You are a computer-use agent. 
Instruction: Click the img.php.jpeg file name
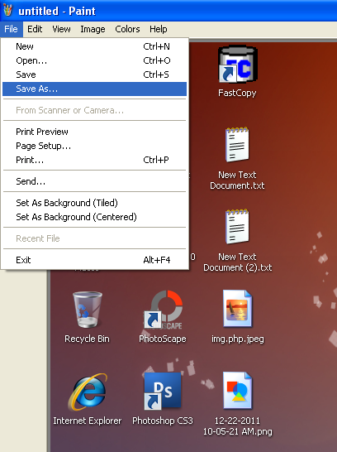(238, 339)
